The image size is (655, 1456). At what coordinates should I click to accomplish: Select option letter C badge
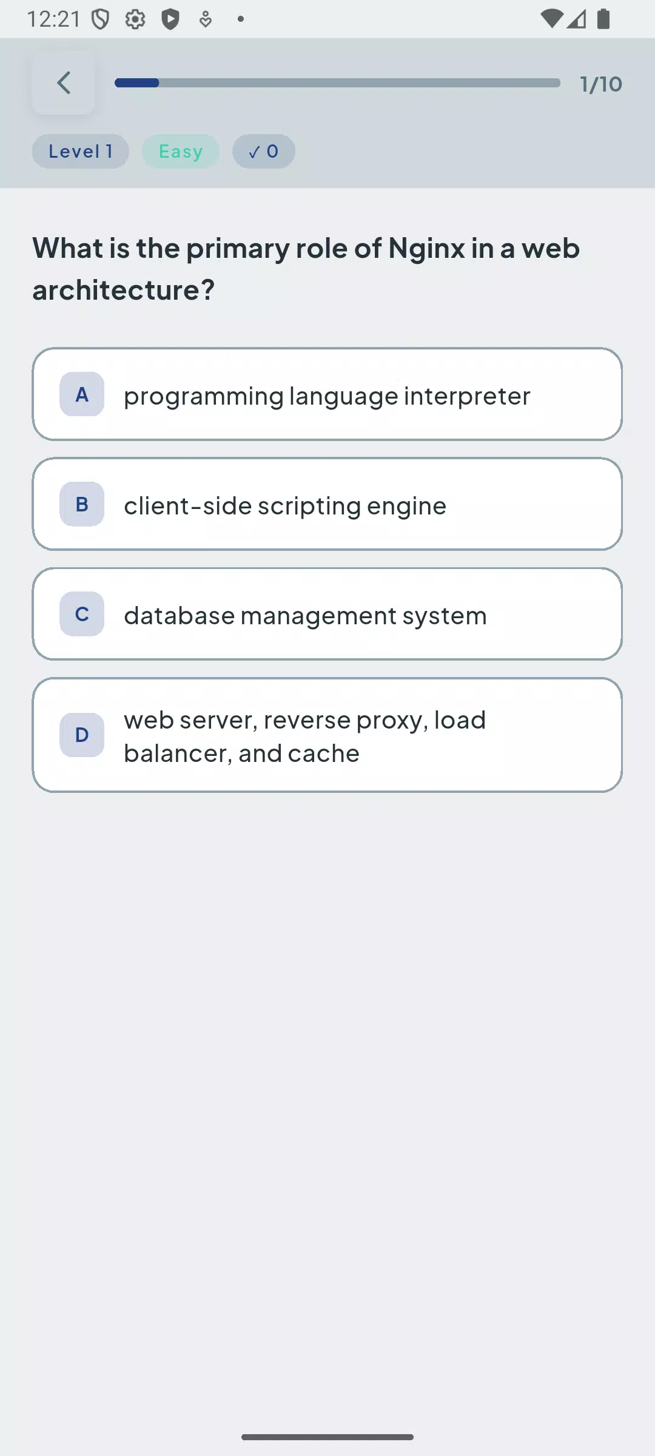[x=82, y=614]
